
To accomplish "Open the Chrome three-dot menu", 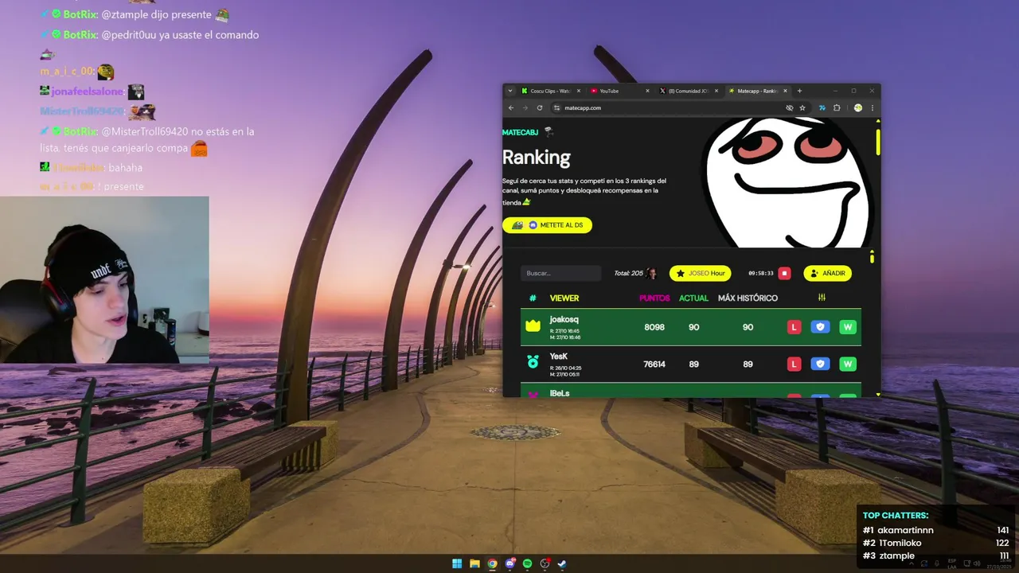I will [872, 107].
